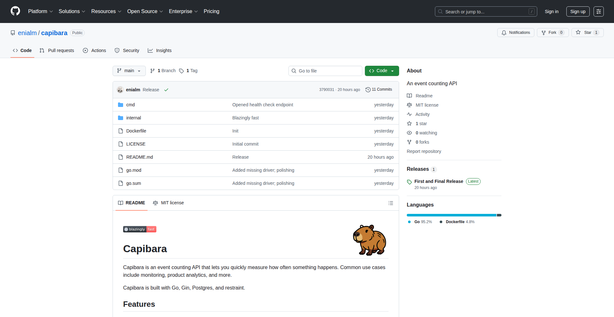
Task: Open the green Code dropdown
Action: click(382, 71)
